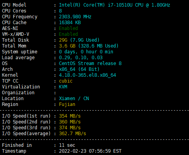Click the finished time value '11 sec'
189x155 pixels.
pos(67,145)
